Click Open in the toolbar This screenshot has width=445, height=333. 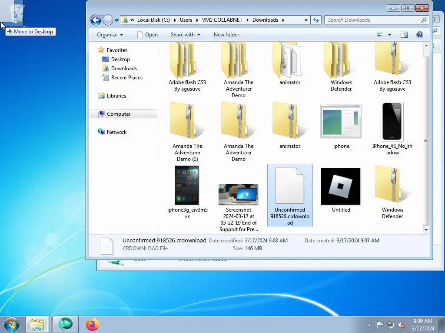pyautogui.click(x=147, y=35)
